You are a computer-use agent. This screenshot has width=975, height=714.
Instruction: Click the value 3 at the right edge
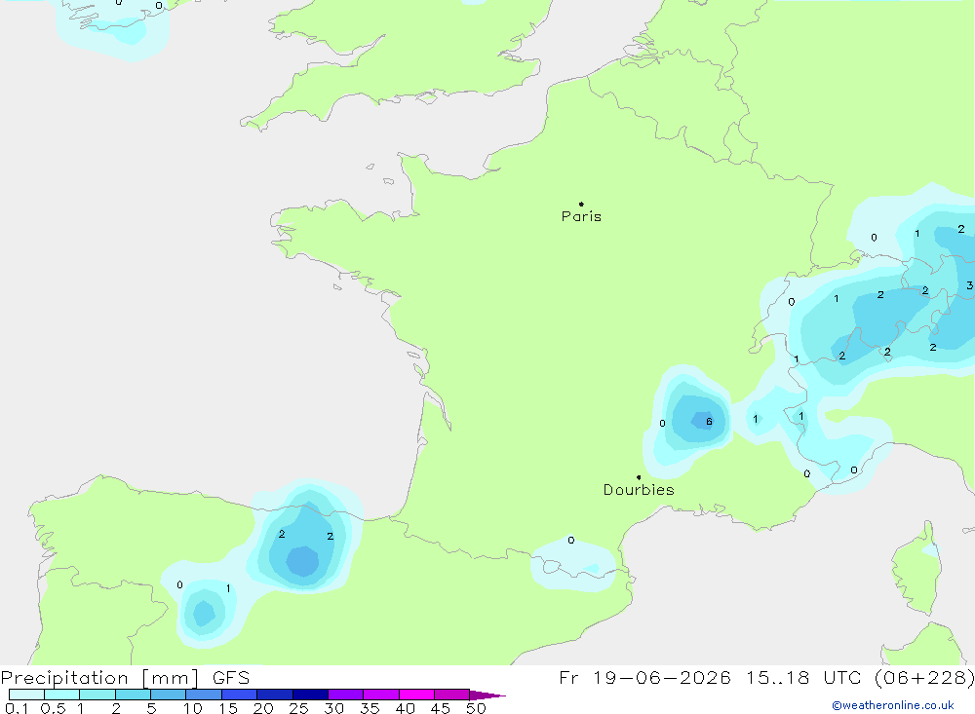click(969, 285)
